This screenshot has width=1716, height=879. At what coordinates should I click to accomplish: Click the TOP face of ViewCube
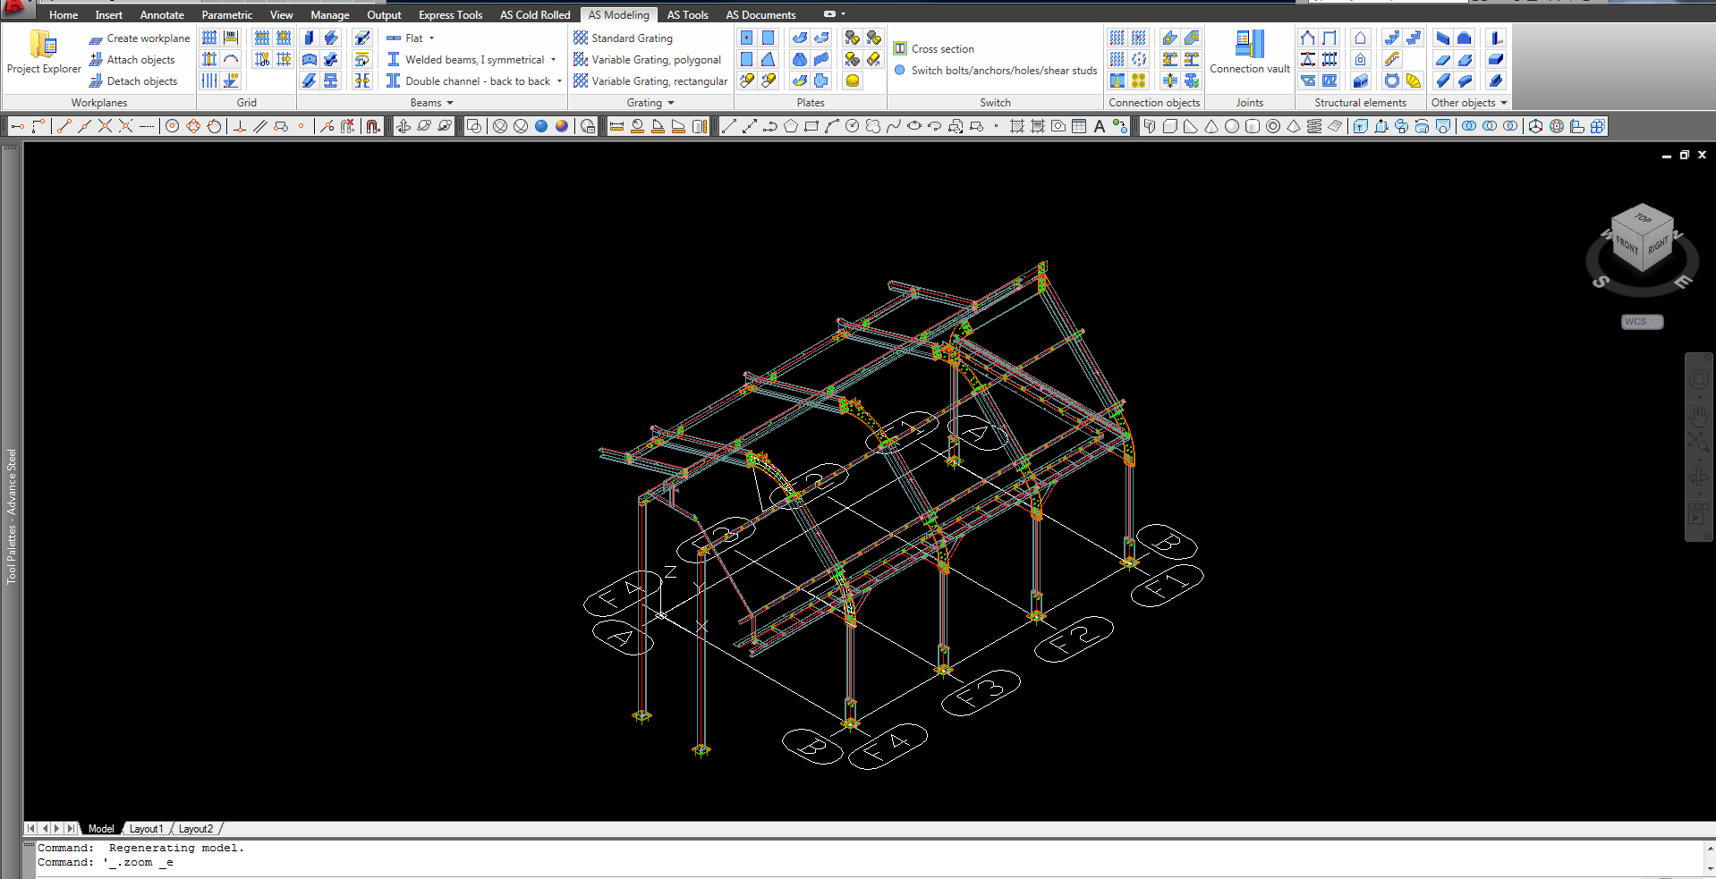[x=1642, y=218]
